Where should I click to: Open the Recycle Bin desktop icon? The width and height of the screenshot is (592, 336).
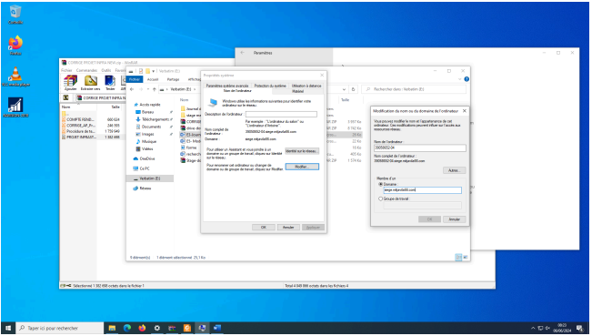pyautogui.click(x=15, y=15)
